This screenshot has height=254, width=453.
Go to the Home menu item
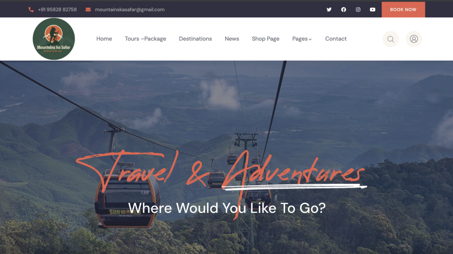point(104,39)
